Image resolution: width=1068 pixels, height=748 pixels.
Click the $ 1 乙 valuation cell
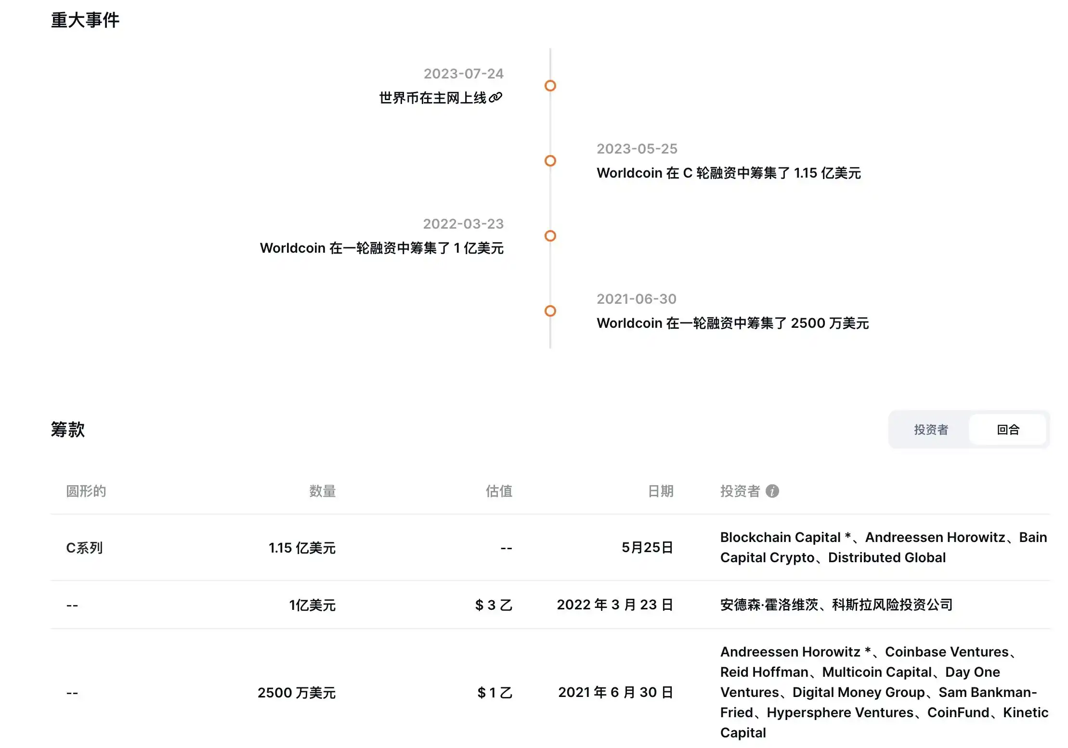pyautogui.click(x=495, y=693)
